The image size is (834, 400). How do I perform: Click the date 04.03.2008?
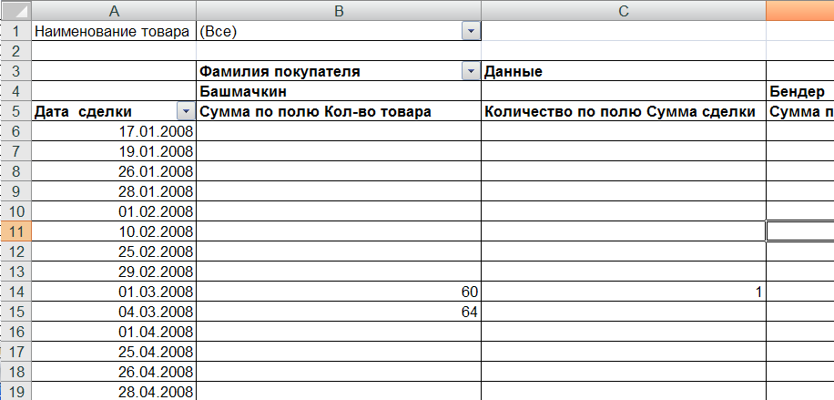[115, 312]
